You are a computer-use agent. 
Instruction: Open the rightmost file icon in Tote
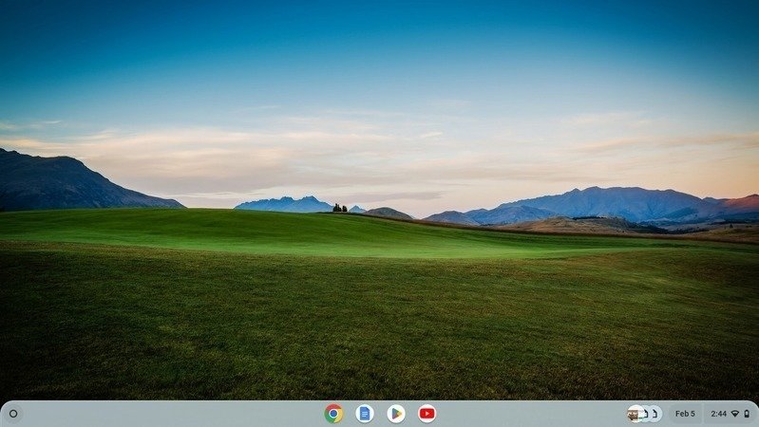coord(655,414)
